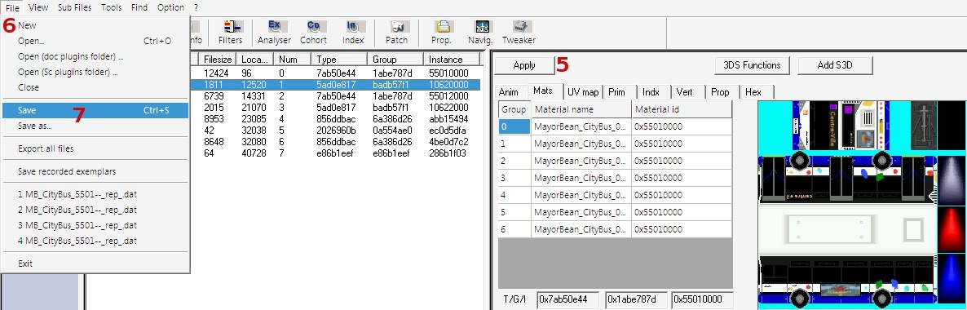Viewport: 967px width, 310px height.
Task: Open recent file 2 MB_CityBus_5501
Action: point(95,210)
